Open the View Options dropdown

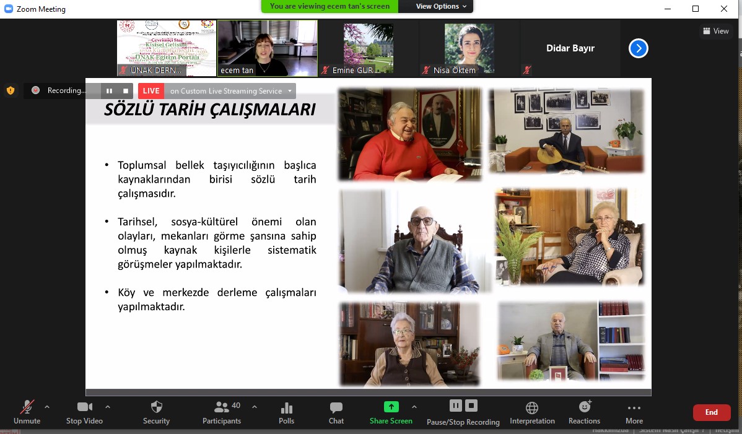[441, 6]
